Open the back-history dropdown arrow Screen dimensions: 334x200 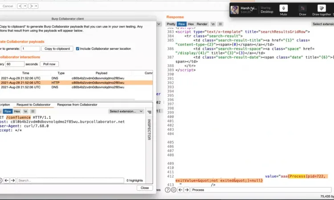tap(25, 6)
